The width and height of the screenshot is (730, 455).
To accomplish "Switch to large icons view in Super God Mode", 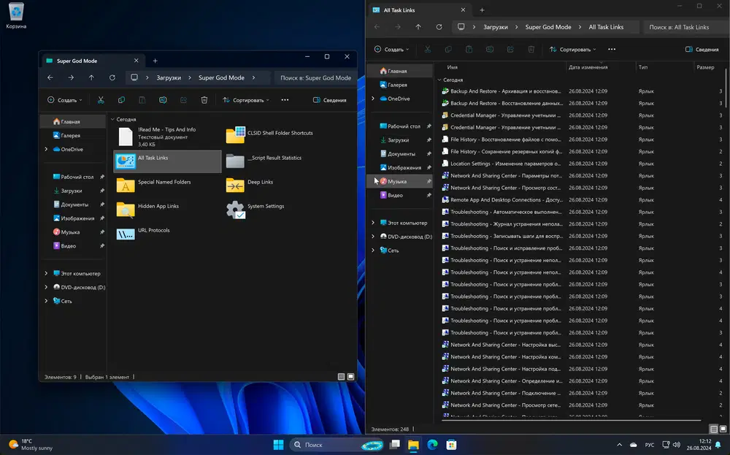I will (351, 377).
